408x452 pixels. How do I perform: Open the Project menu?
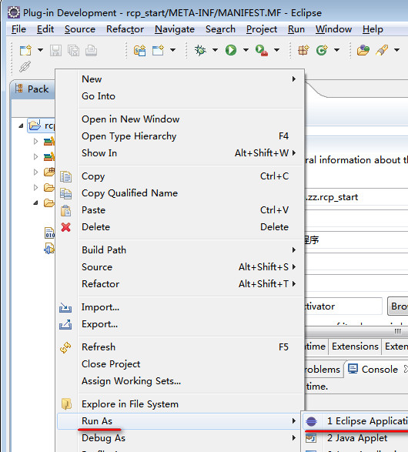coord(262,29)
